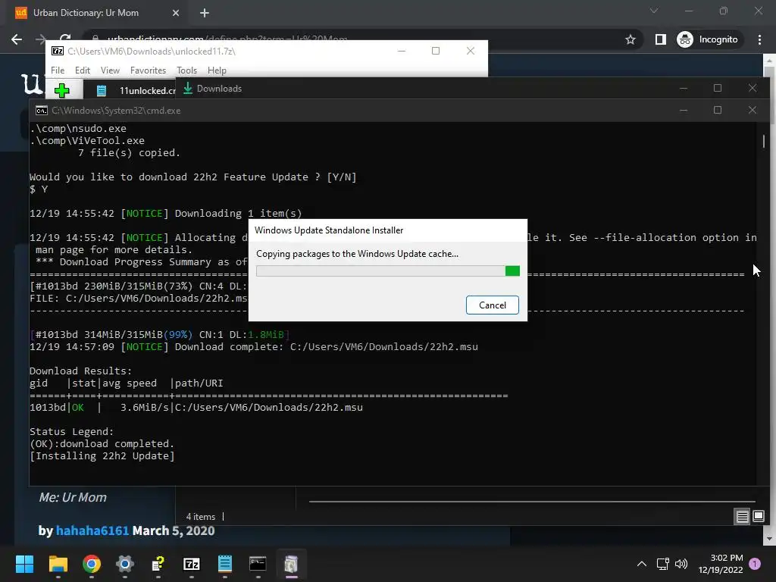776x582 pixels.
Task: Open the 7-Zip Edit menu
Action: pyautogui.click(x=82, y=70)
